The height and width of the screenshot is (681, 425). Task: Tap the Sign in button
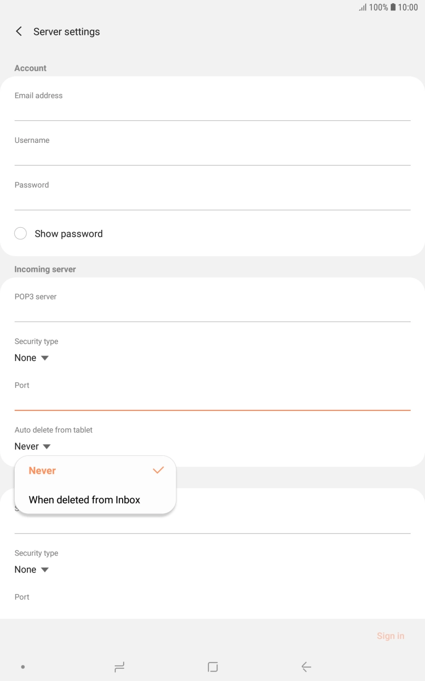tap(390, 636)
